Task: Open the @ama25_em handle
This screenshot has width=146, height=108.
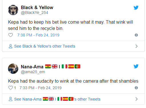Action: pyautogui.click(x=33, y=72)
